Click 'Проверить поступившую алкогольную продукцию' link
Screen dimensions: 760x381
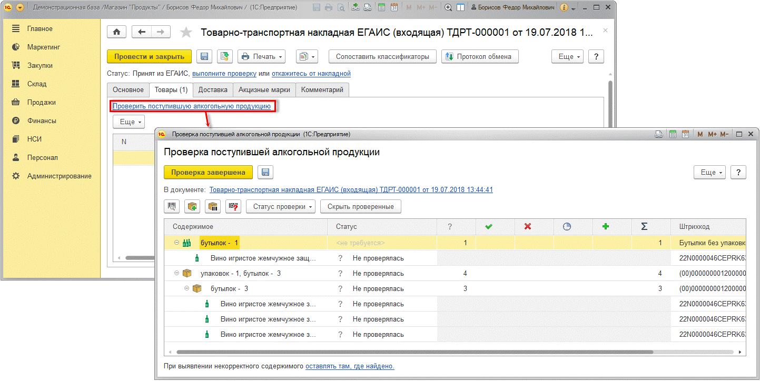(x=192, y=106)
